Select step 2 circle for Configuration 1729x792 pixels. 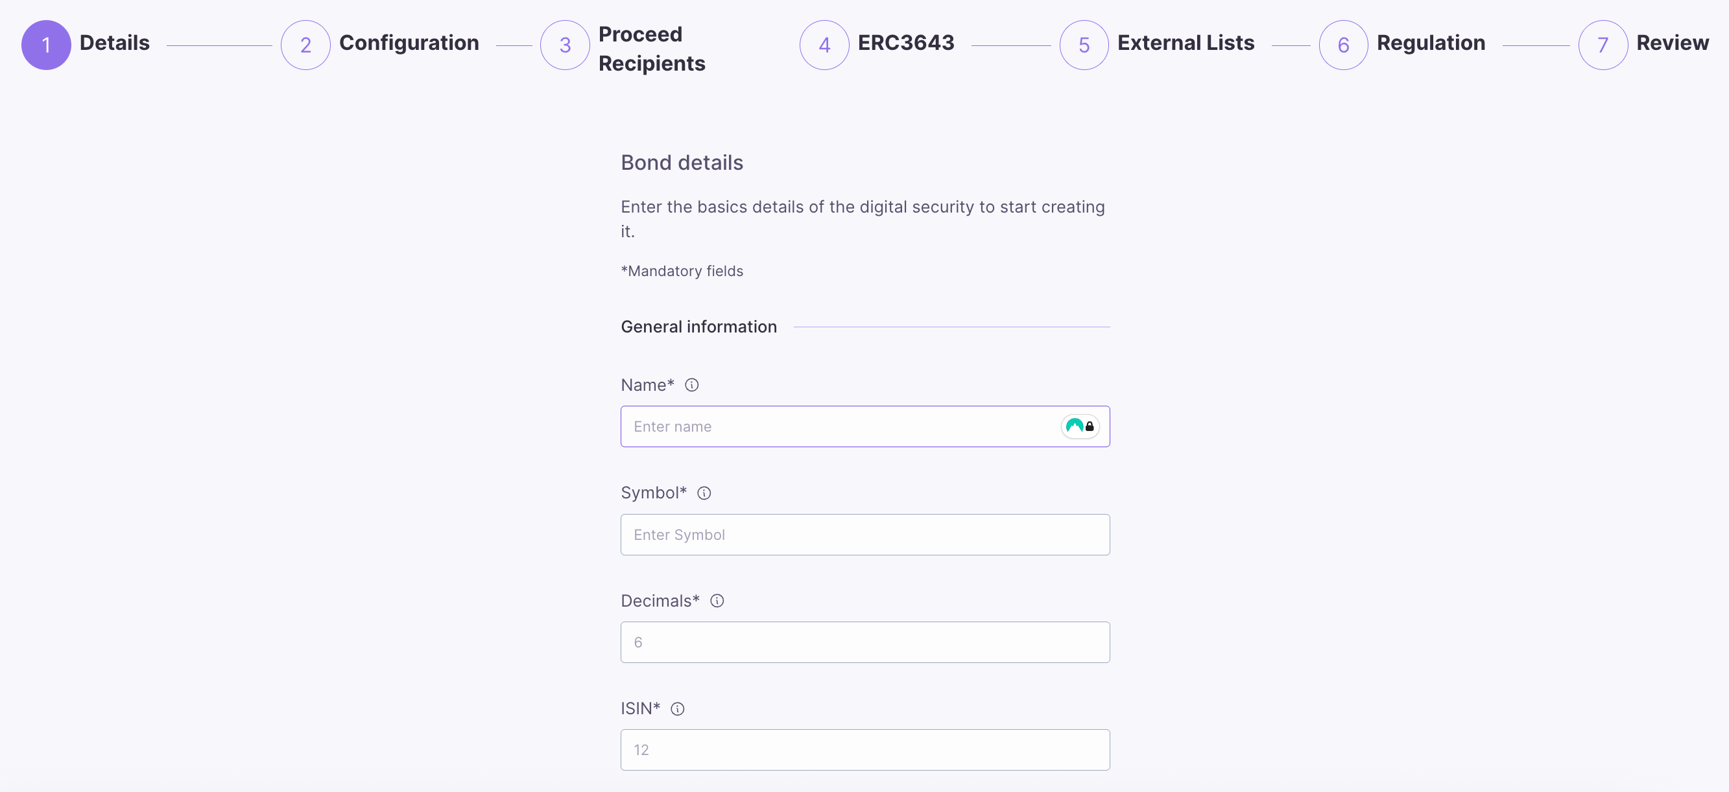(305, 45)
